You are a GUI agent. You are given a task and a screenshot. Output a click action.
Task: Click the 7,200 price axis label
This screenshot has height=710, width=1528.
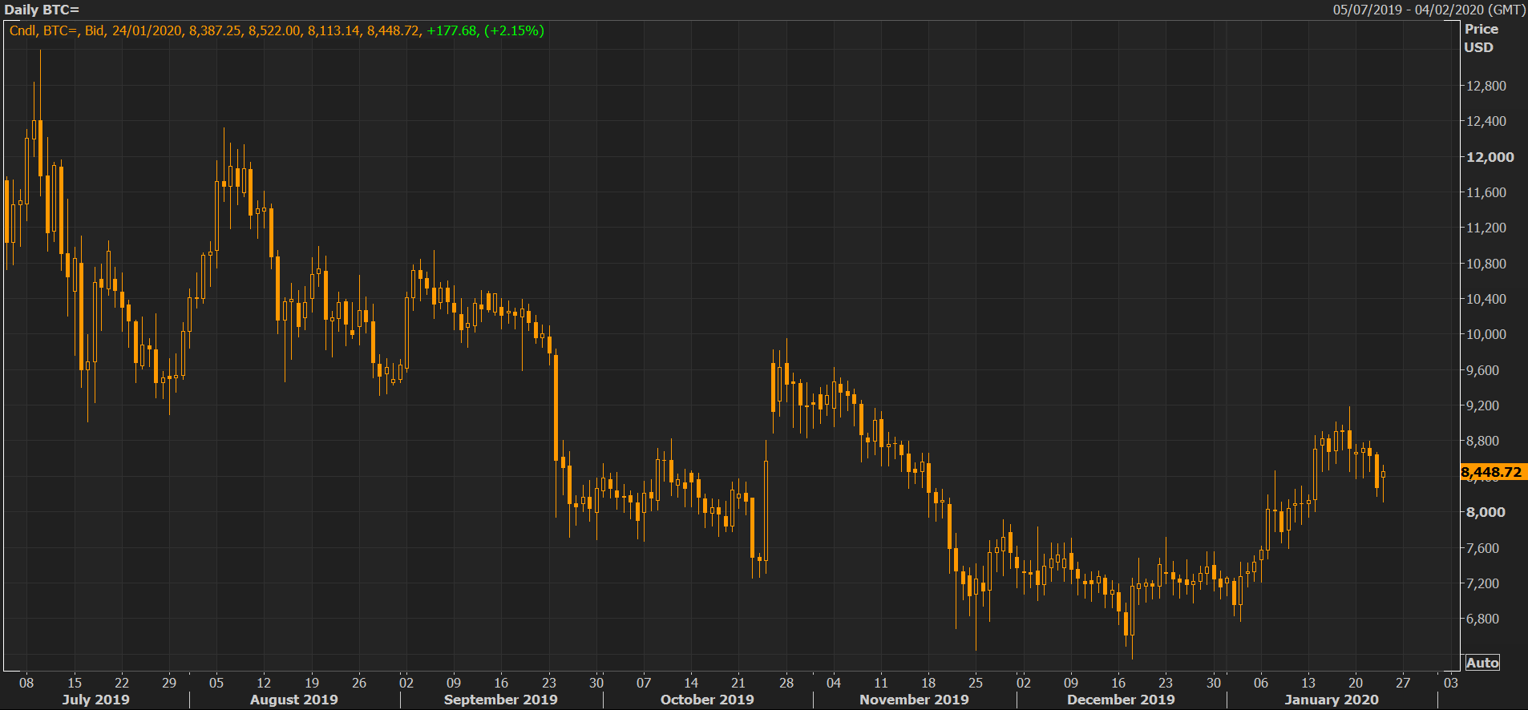1482,583
